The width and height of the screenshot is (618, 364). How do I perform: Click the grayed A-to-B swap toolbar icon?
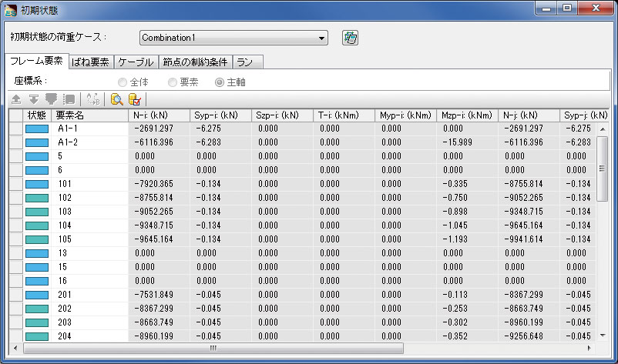pyautogui.click(x=93, y=99)
